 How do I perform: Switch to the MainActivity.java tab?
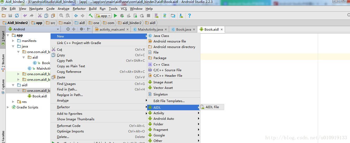(x=150, y=29)
